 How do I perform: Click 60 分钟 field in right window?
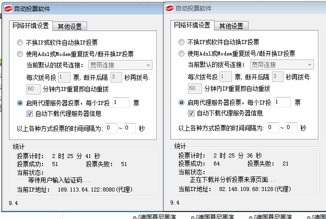pyautogui.click(x=195, y=89)
